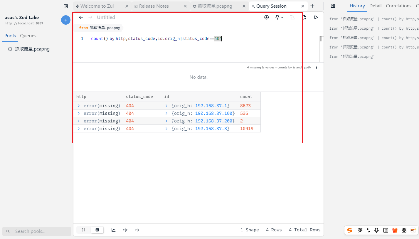This screenshot has width=419, height=239.
Task: Switch to the Release Notes tab
Action: pyautogui.click(x=161, y=6)
